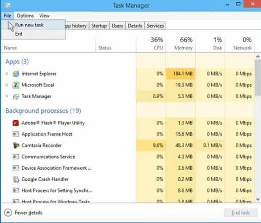
Task: Click the Apps (3) group heading
Action: (17, 62)
